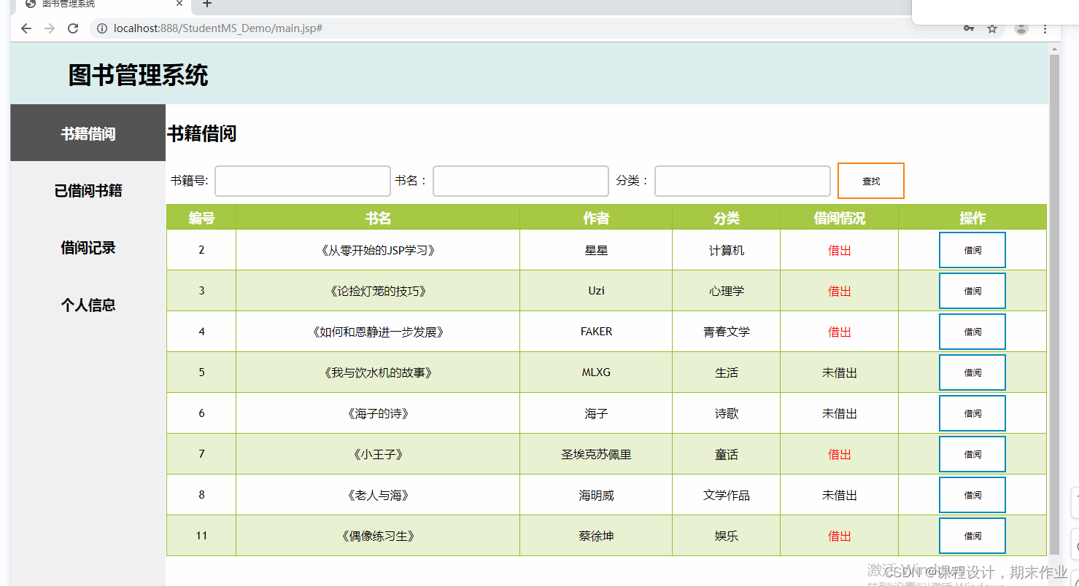Click the 查找 search button

[x=871, y=181]
